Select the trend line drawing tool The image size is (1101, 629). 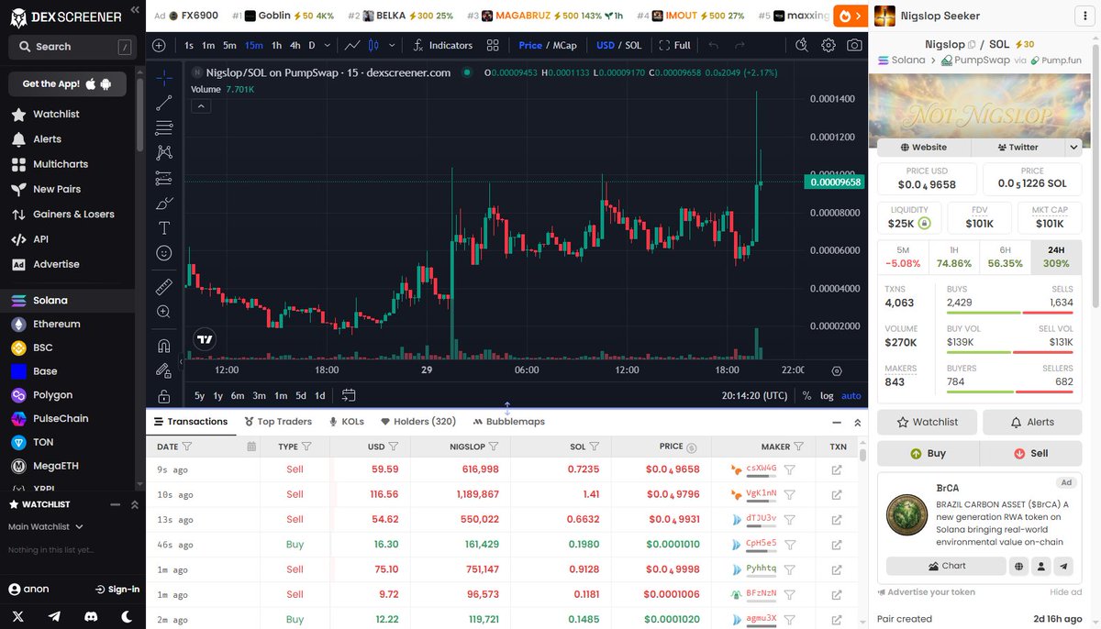[164, 103]
